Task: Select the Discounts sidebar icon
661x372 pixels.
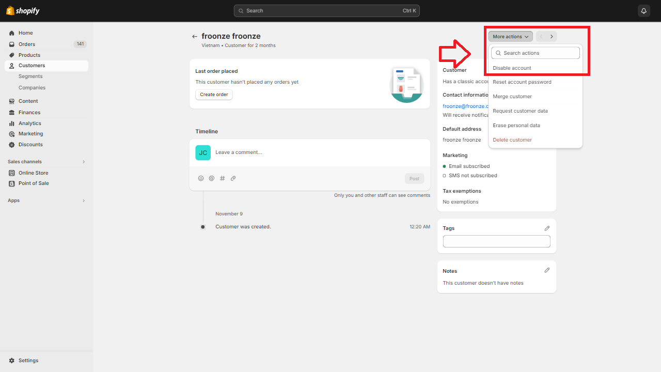Action: point(11,144)
